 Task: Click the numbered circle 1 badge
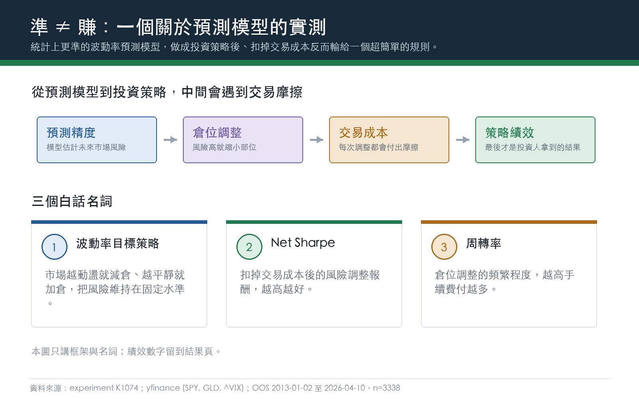[54, 247]
